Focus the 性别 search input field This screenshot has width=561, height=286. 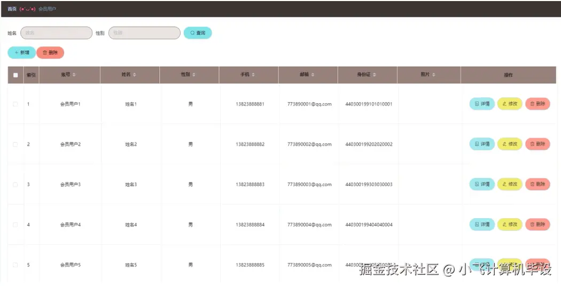coord(145,33)
